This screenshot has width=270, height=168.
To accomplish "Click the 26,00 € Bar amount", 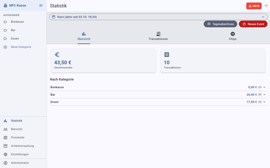I will pyautogui.click(x=252, y=94).
